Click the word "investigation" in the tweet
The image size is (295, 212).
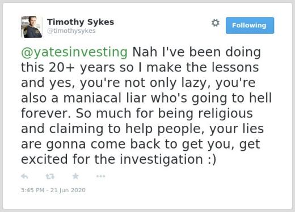click(161, 159)
